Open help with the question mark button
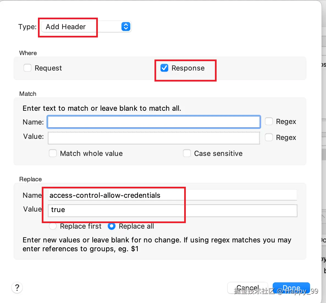Viewport: 326px width, 303px height. point(17,288)
